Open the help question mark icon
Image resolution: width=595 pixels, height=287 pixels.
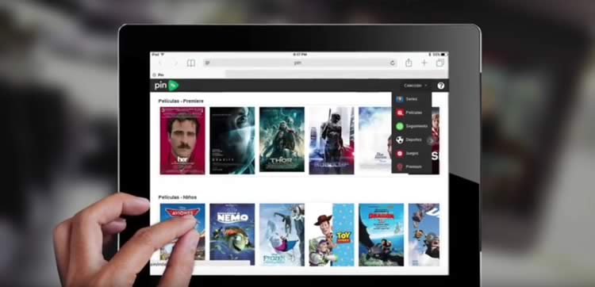(x=440, y=86)
